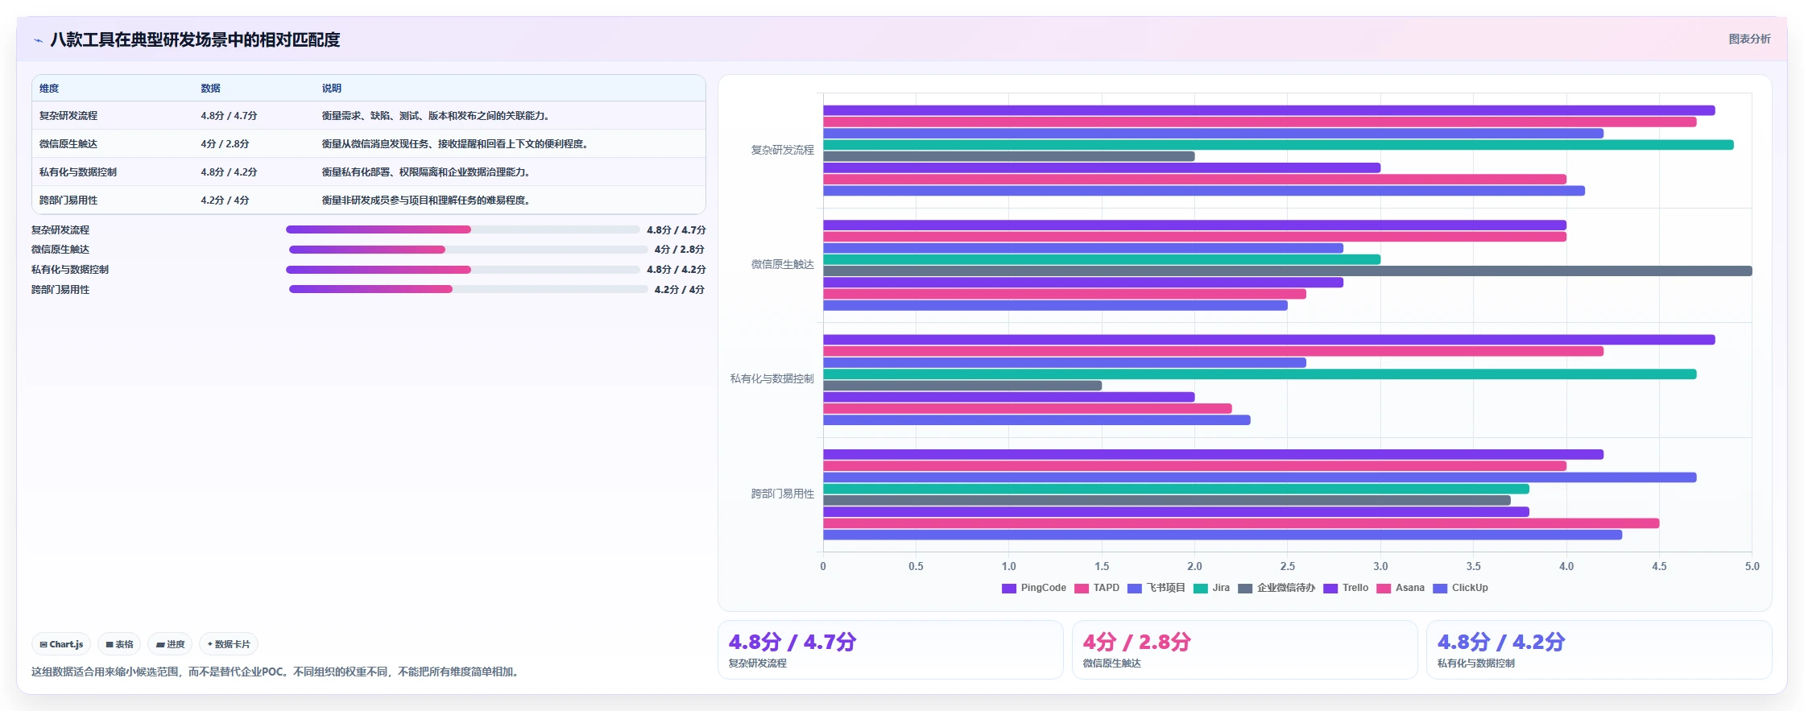Image resolution: width=1804 pixels, height=711 pixels.
Task: Toggle the PingCode series in the chart legend
Action: (x=1033, y=588)
